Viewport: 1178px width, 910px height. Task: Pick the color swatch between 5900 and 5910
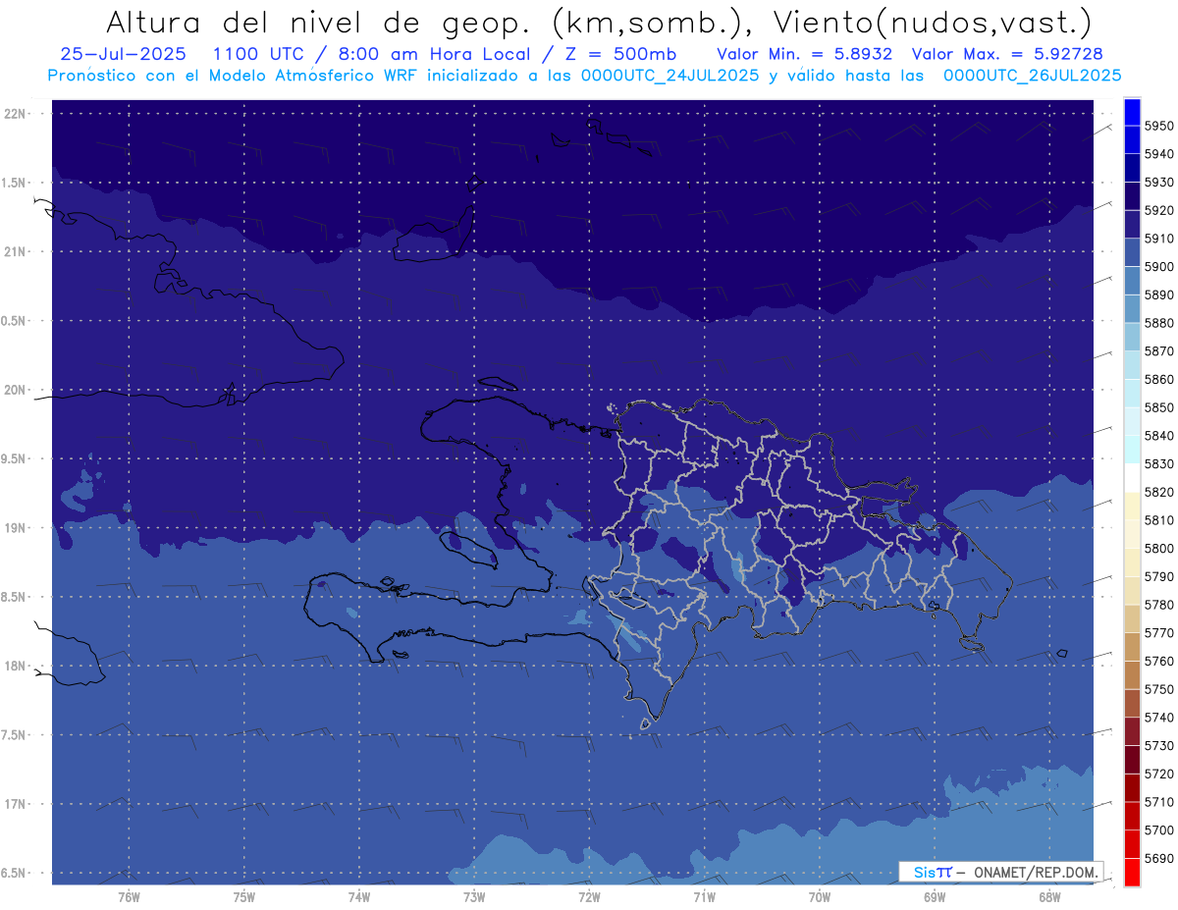click(x=1132, y=253)
